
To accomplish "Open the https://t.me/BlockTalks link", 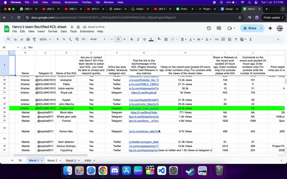I will click(144, 113).
